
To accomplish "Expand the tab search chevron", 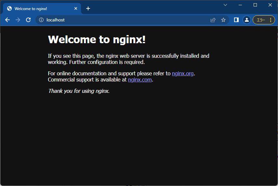I will point(225,5).
